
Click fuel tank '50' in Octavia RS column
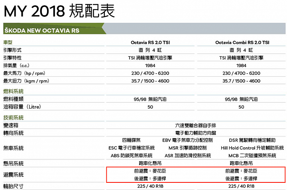(x=150, y=107)
